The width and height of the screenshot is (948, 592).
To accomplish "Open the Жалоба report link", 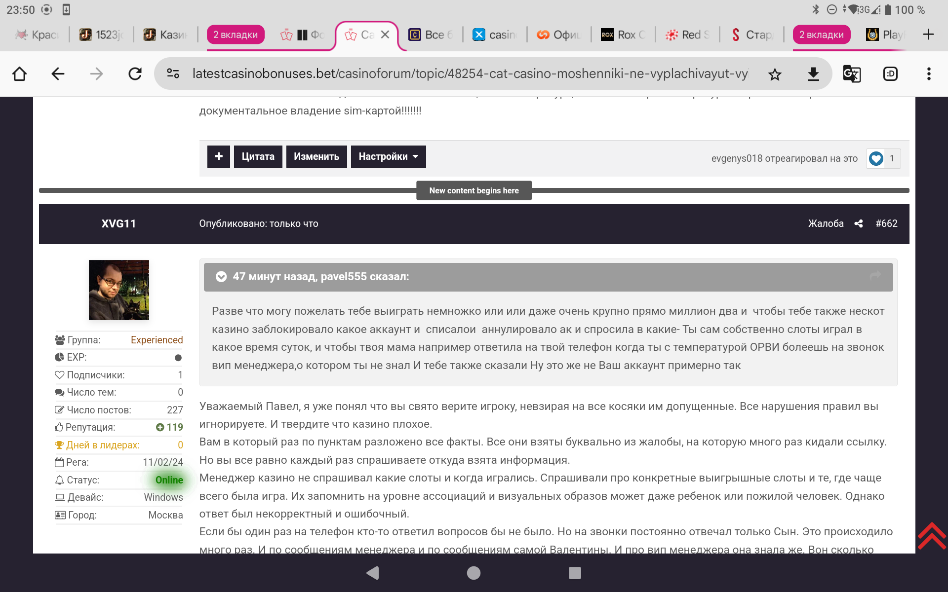I will point(826,223).
